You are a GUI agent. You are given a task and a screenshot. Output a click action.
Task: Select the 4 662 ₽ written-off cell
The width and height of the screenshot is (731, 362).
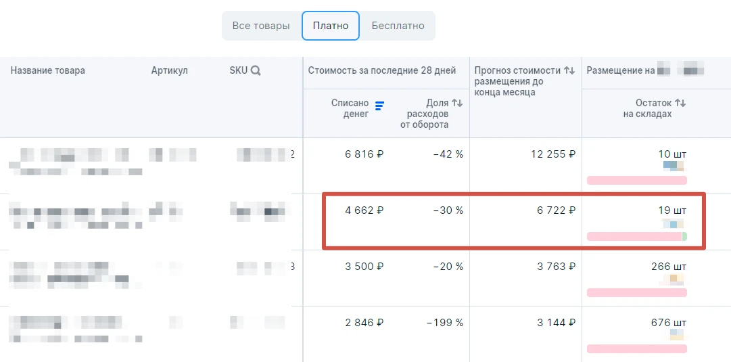tap(364, 210)
